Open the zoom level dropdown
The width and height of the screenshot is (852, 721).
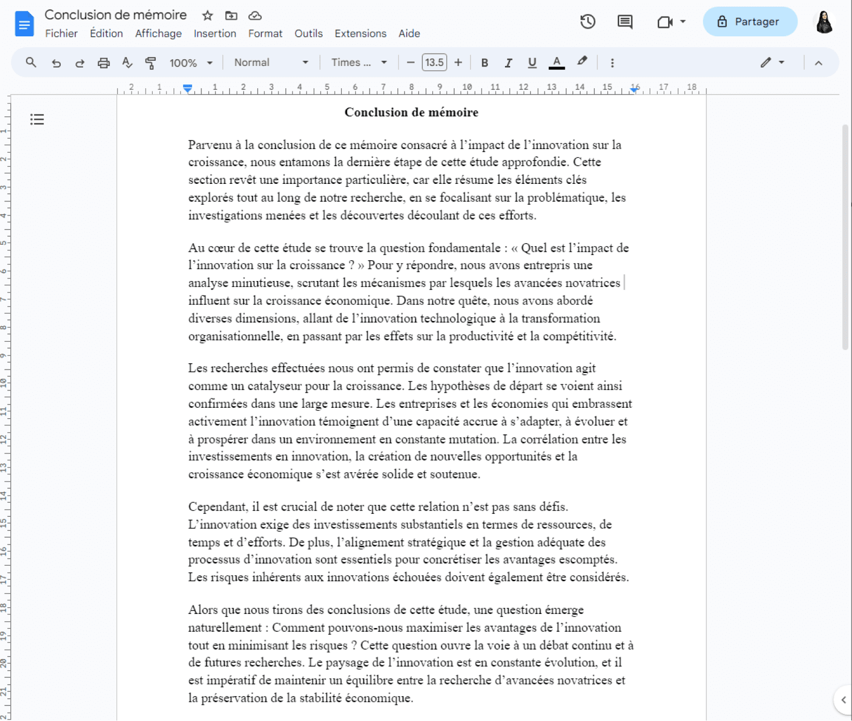[x=190, y=62]
